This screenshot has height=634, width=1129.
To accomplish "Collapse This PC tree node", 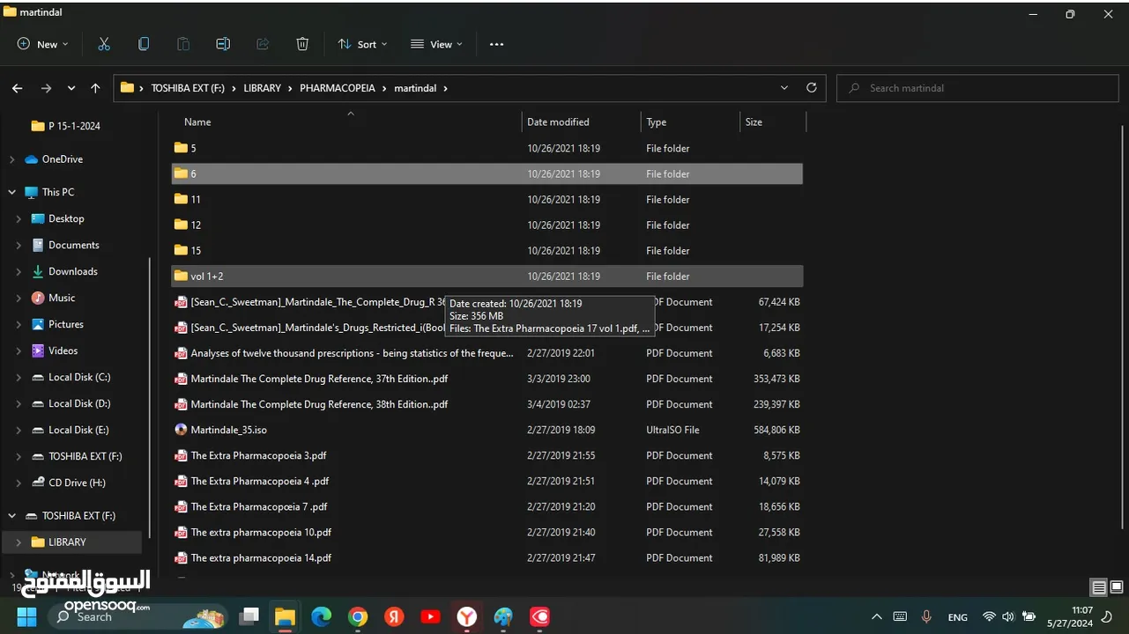I will [x=11, y=192].
